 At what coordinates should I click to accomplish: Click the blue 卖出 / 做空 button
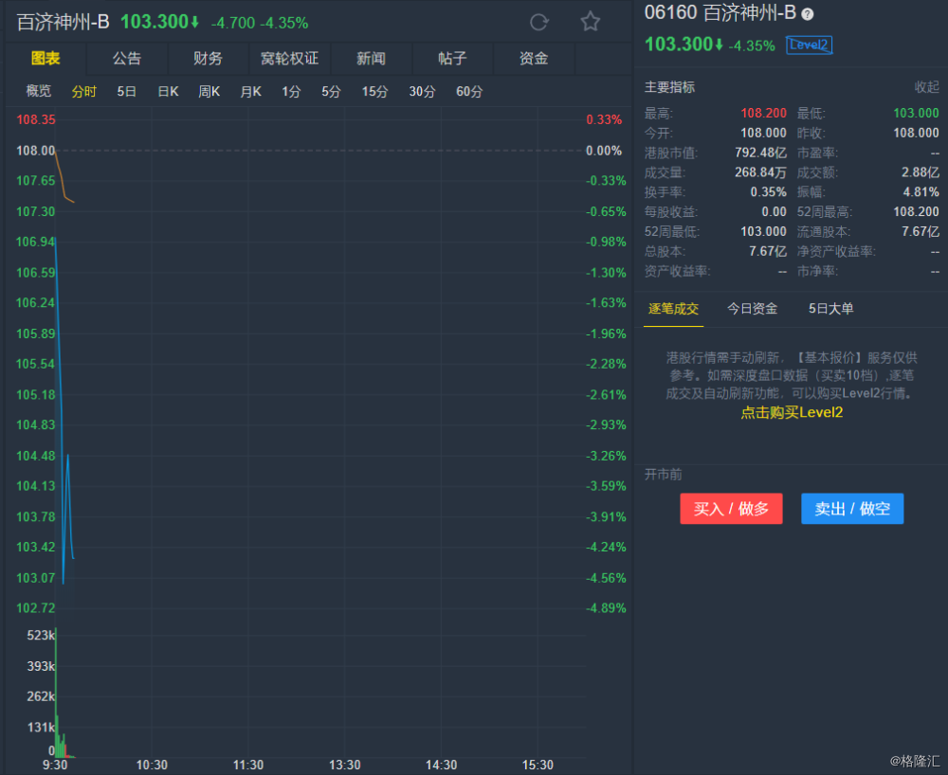click(x=852, y=509)
